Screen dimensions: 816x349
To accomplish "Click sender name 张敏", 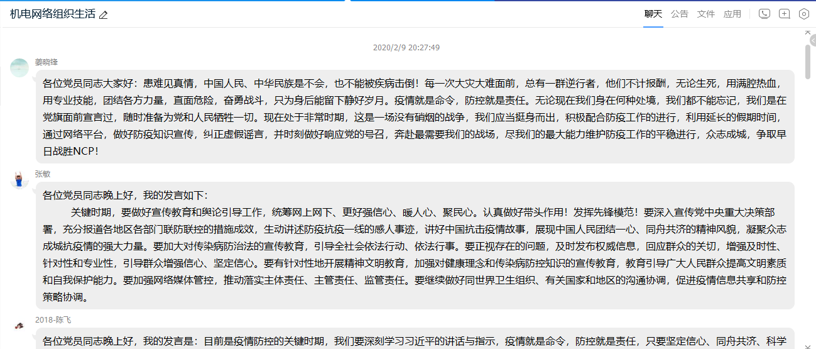I will click(x=43, y=174).
